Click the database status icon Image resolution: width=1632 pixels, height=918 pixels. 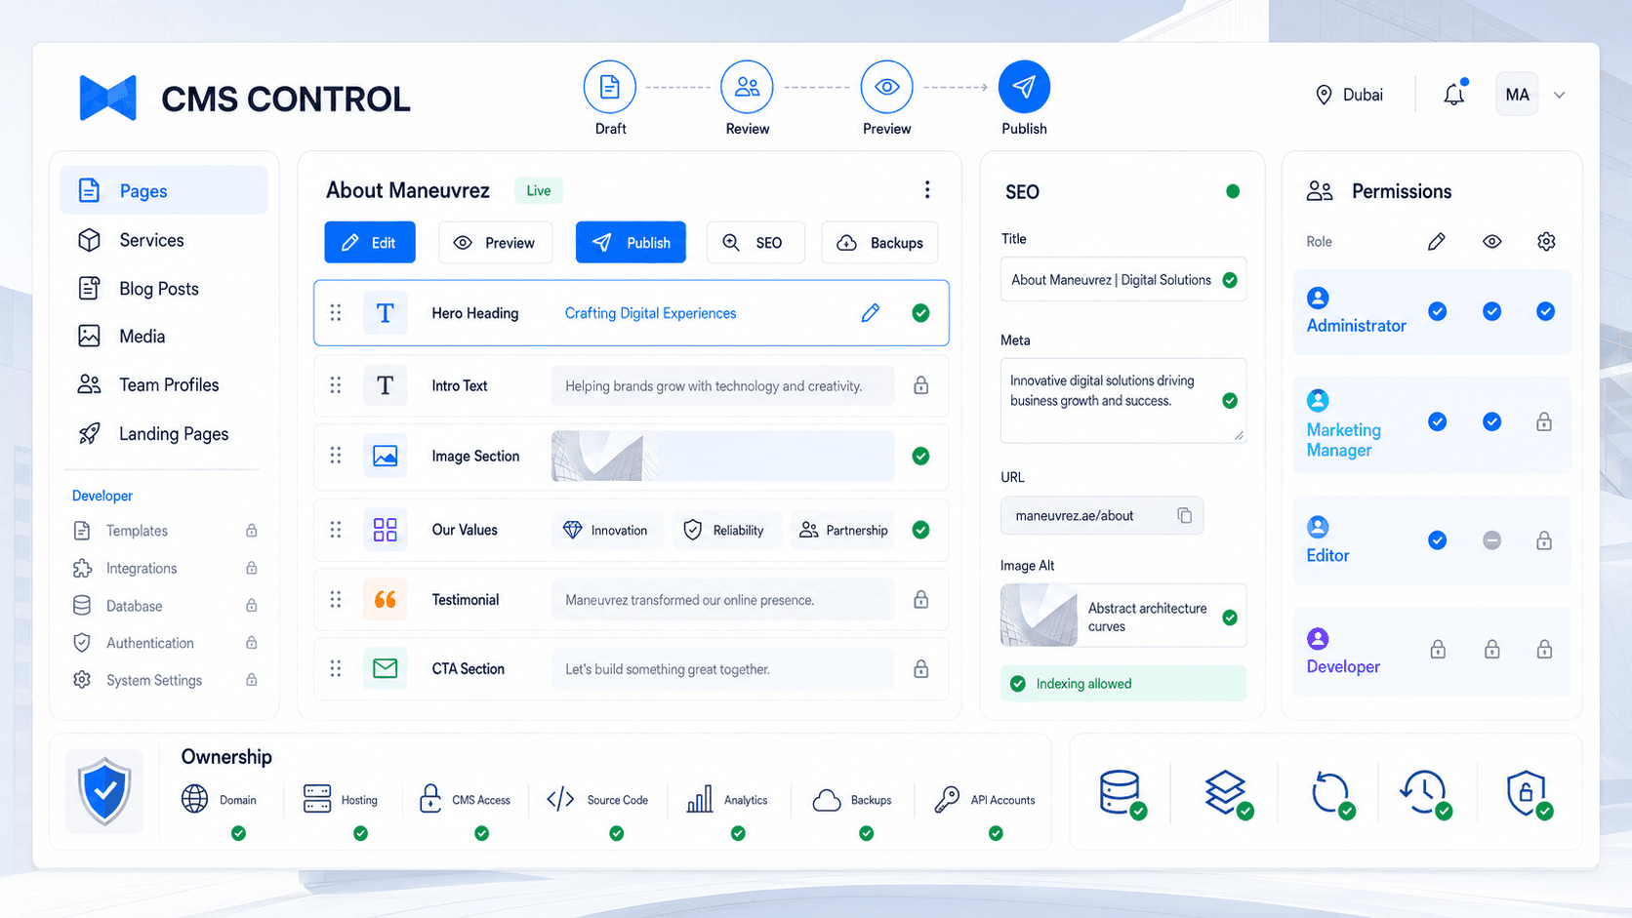pos(1122,793)
